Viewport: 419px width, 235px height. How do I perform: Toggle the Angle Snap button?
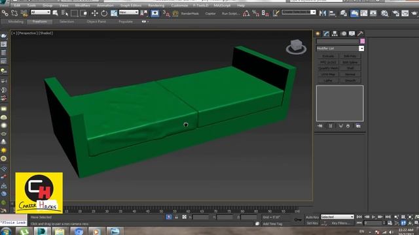[x=246, y=13]
